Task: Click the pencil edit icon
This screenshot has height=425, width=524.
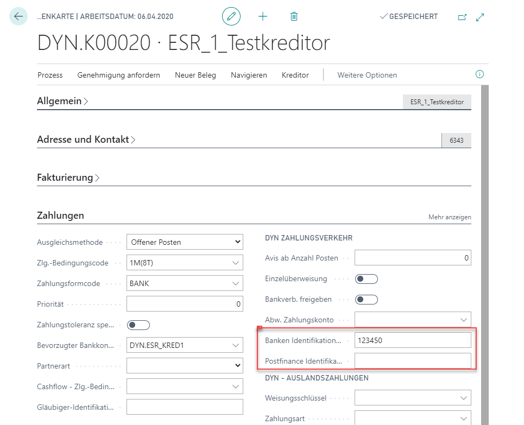Action: 231,16
